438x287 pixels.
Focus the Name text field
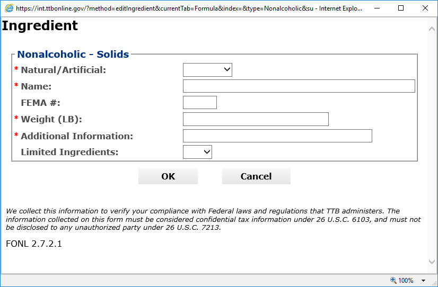(299, 86)
